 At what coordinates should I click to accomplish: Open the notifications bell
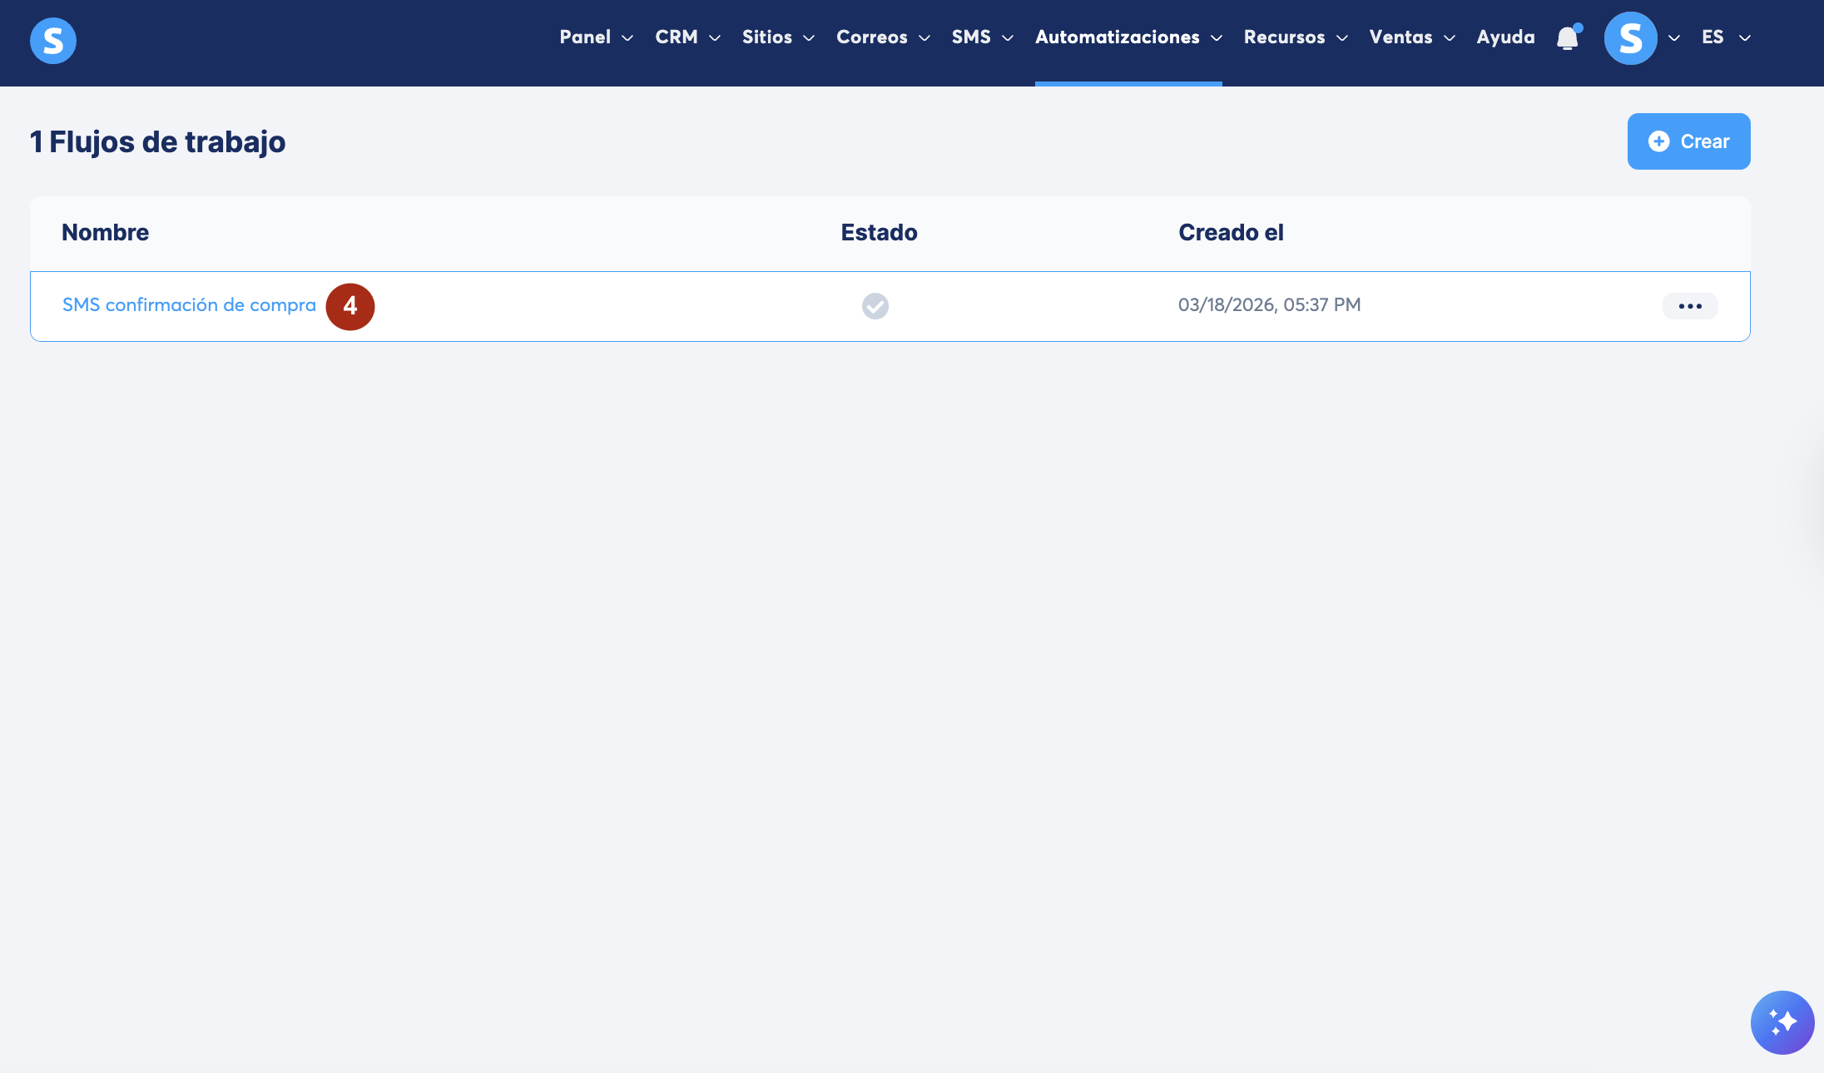click(1568, 38)
